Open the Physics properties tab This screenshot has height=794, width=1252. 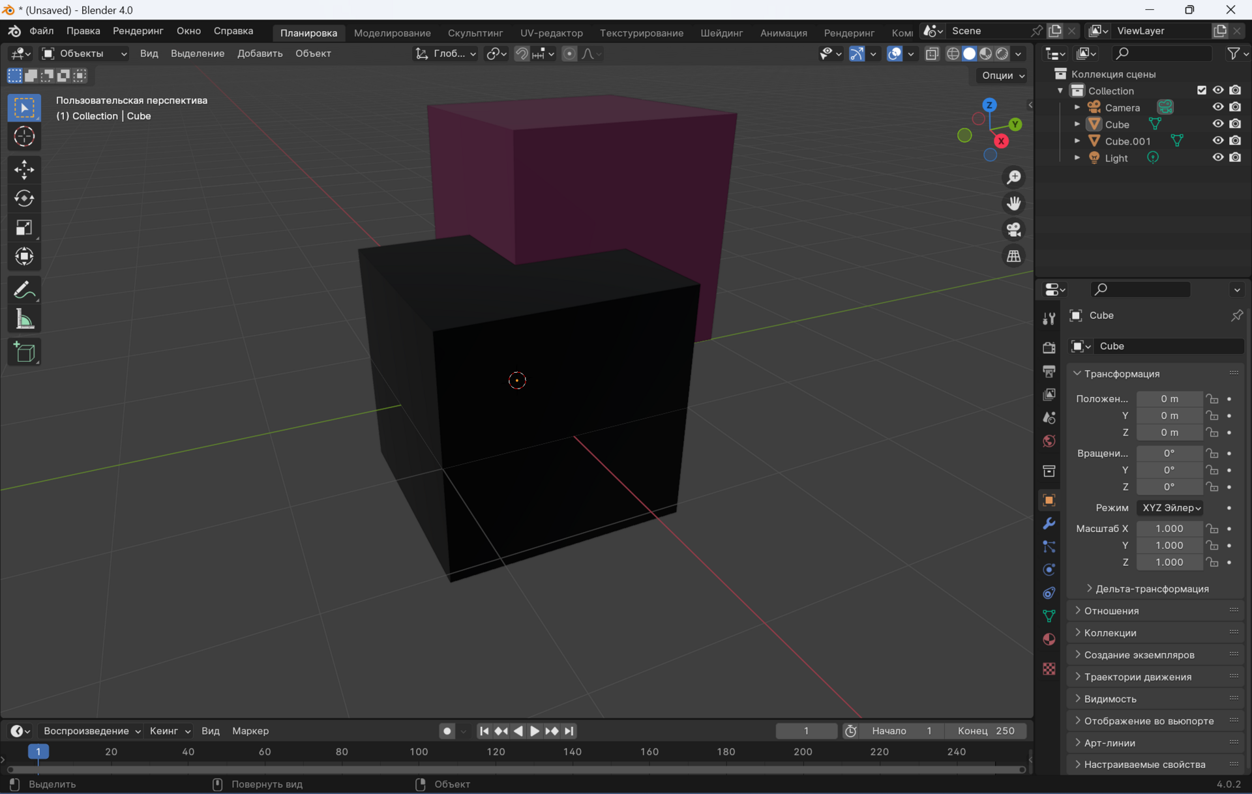(1049, 570)
